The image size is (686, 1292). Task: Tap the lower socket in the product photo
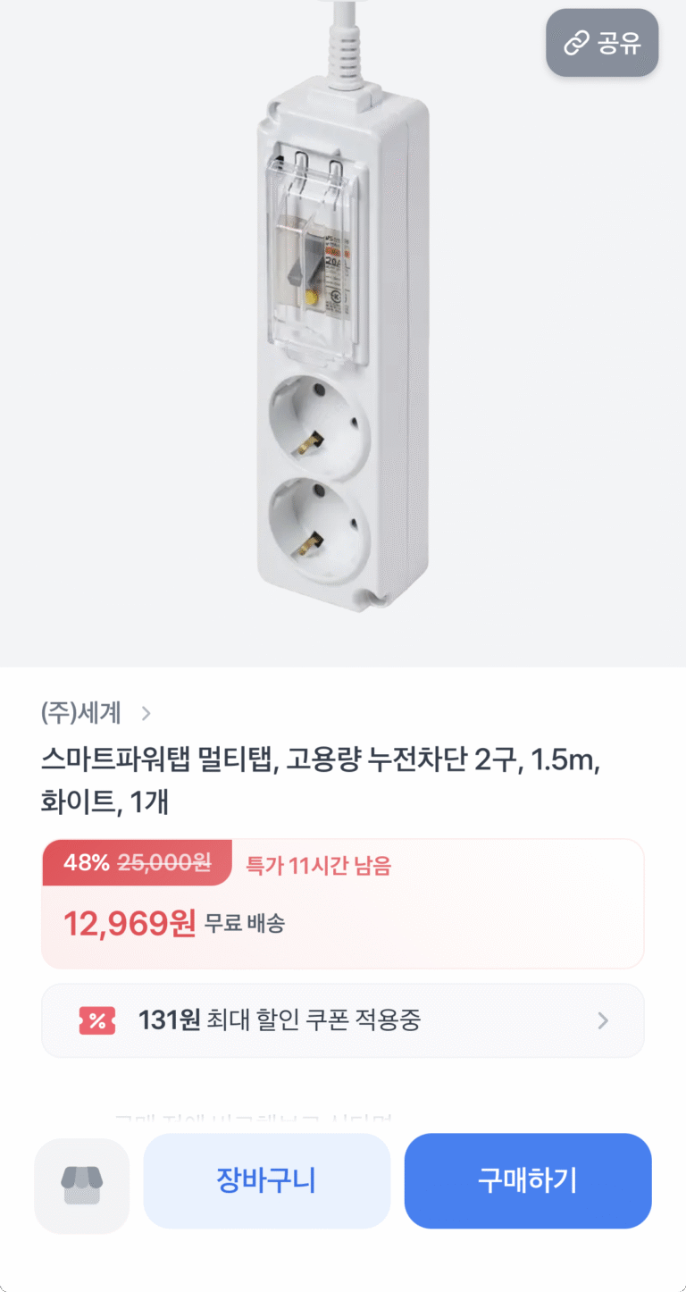319,525
